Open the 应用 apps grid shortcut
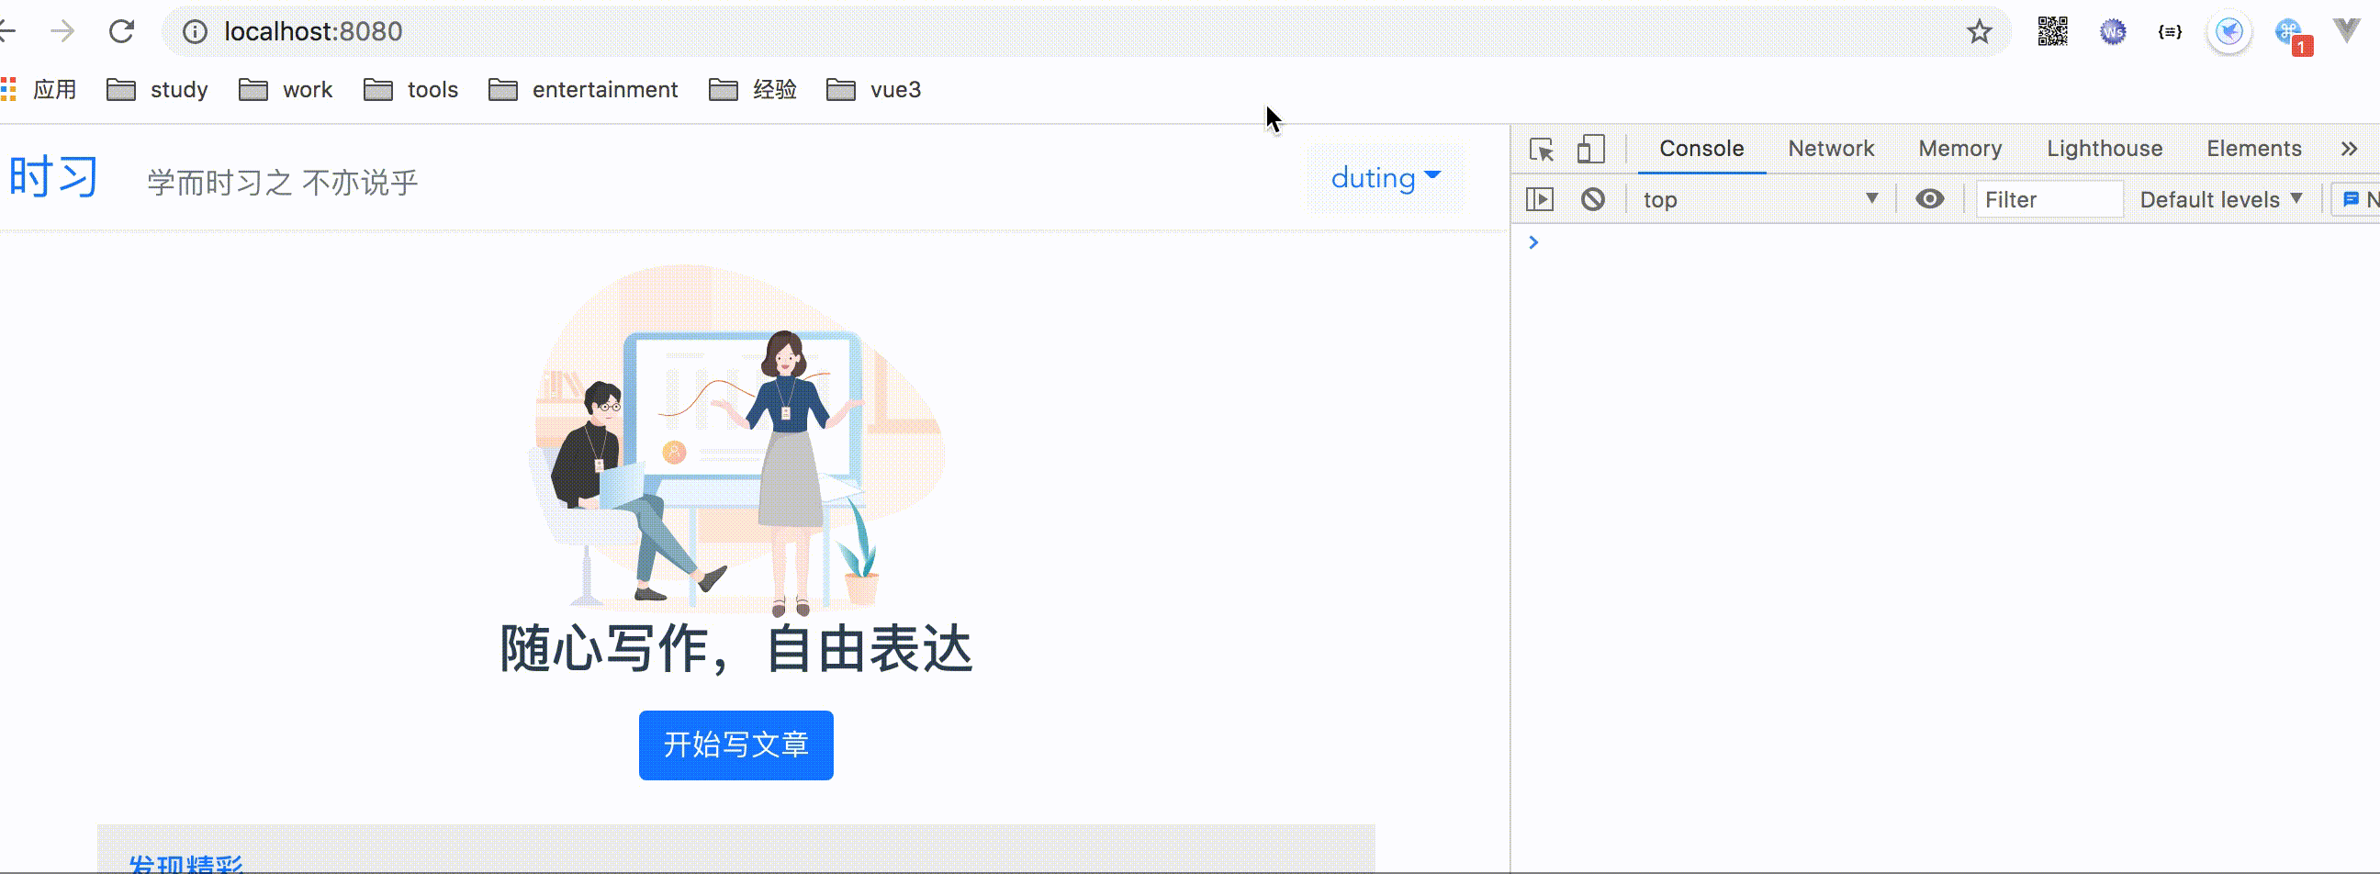 coord(39,90)
